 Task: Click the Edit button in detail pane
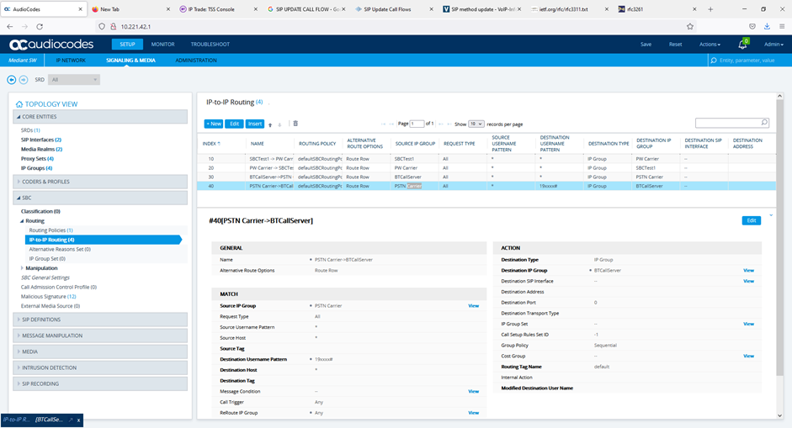752,220
